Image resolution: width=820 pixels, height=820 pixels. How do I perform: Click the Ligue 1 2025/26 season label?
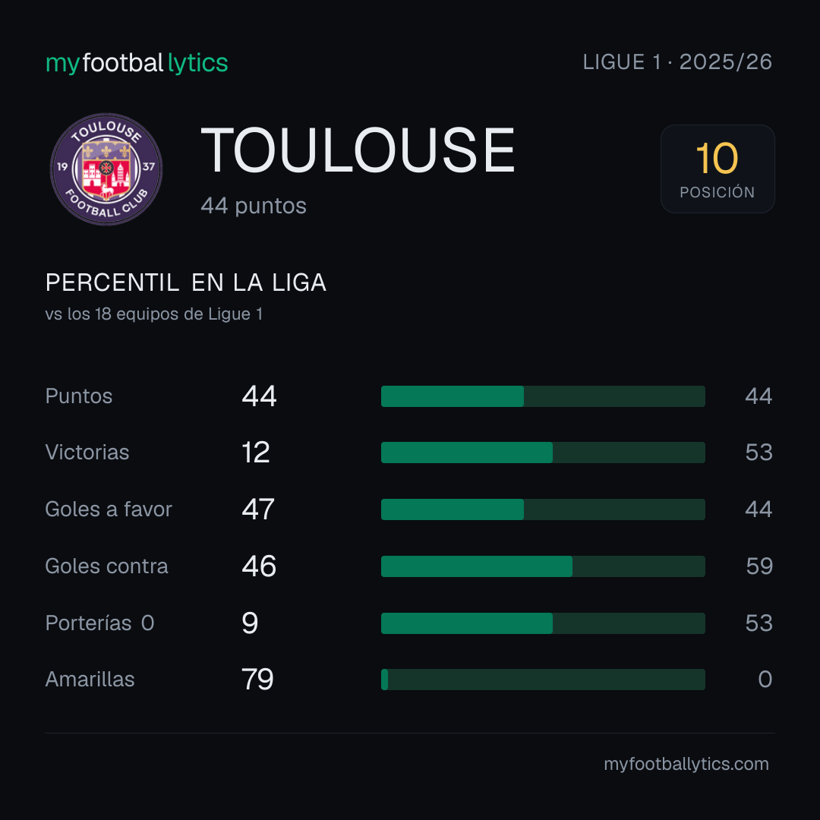click(677, 62)
